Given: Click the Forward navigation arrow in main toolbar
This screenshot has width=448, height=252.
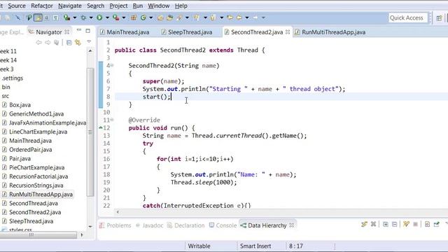Looking at the screenshot, I should point(255,17).
